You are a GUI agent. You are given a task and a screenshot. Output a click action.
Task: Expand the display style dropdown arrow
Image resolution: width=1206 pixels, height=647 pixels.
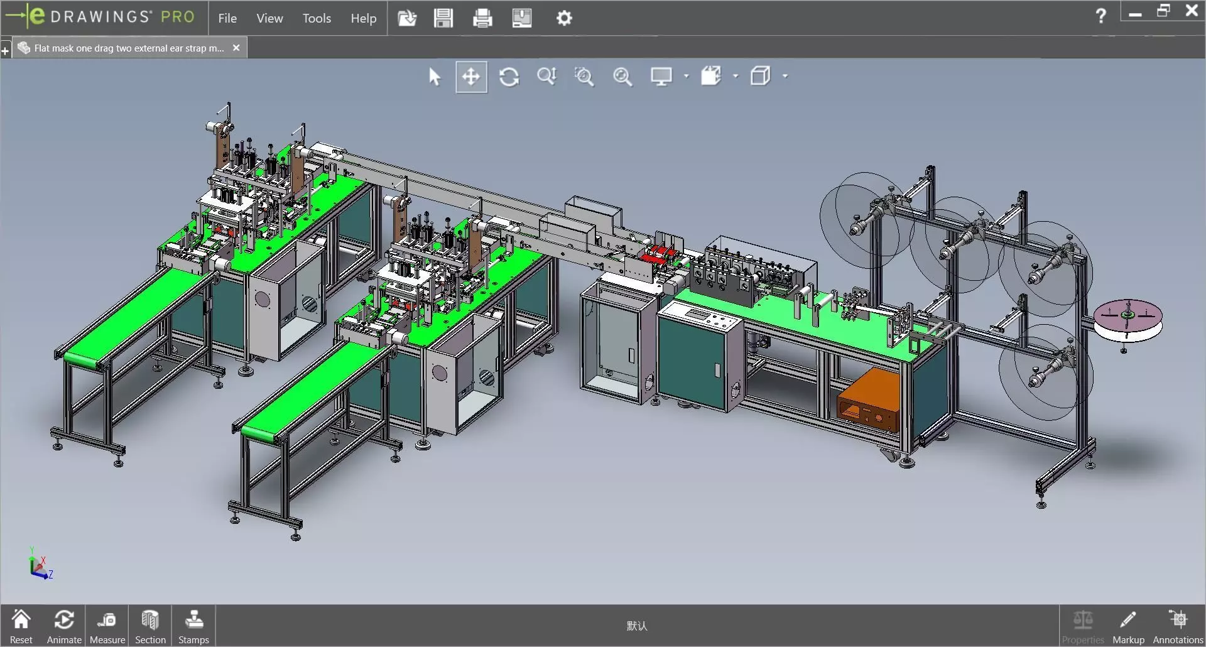pos(736,77)
